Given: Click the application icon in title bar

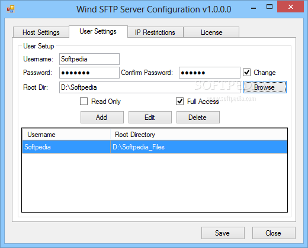Looking at the screenshot, I should (11, 9).
